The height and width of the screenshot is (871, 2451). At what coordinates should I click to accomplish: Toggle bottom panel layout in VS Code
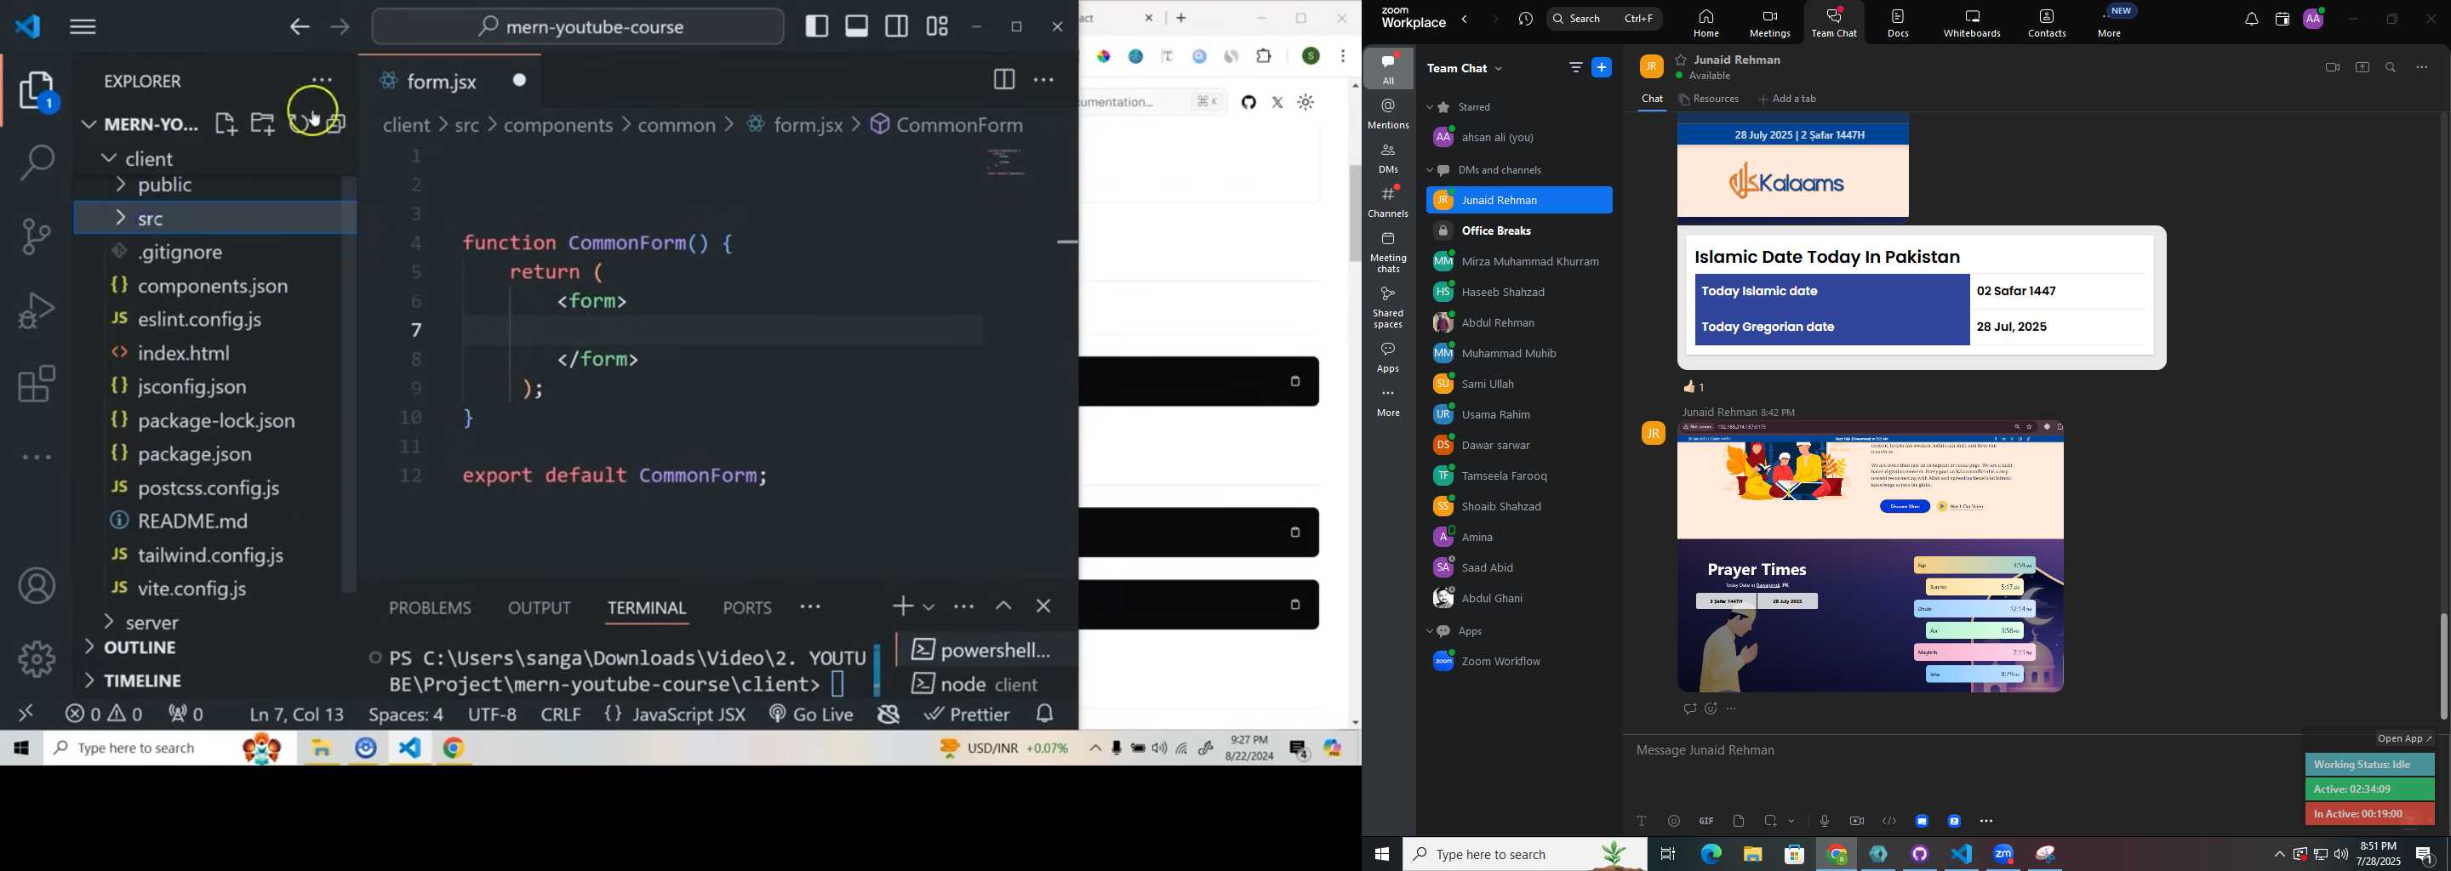pos(857,26)
